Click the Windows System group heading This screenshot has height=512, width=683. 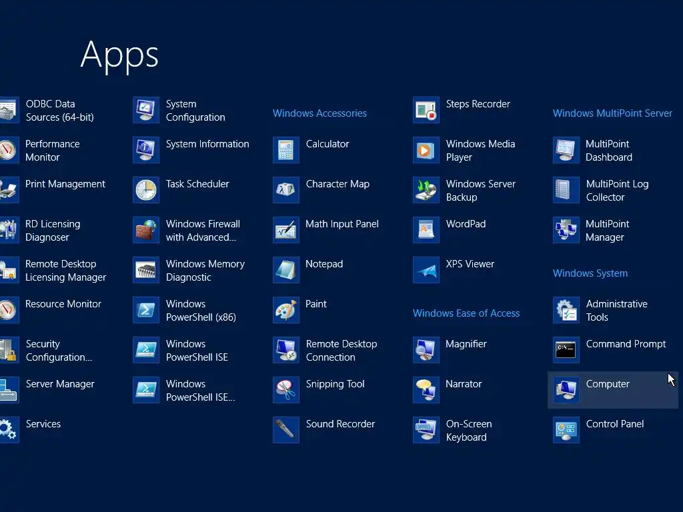(590, 273)
